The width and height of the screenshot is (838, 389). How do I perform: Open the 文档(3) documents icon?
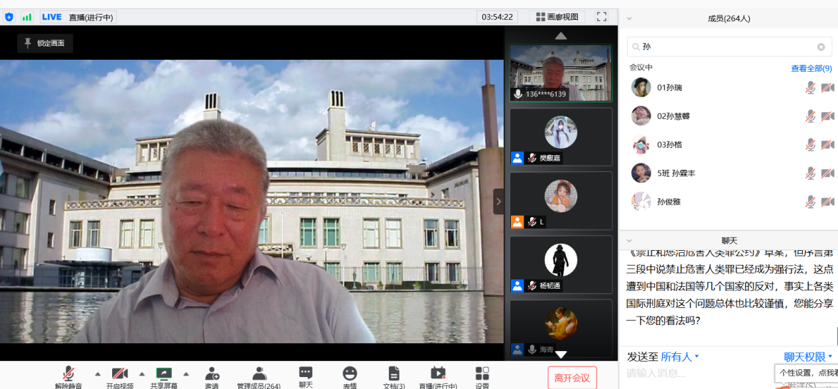click(394, 374)
